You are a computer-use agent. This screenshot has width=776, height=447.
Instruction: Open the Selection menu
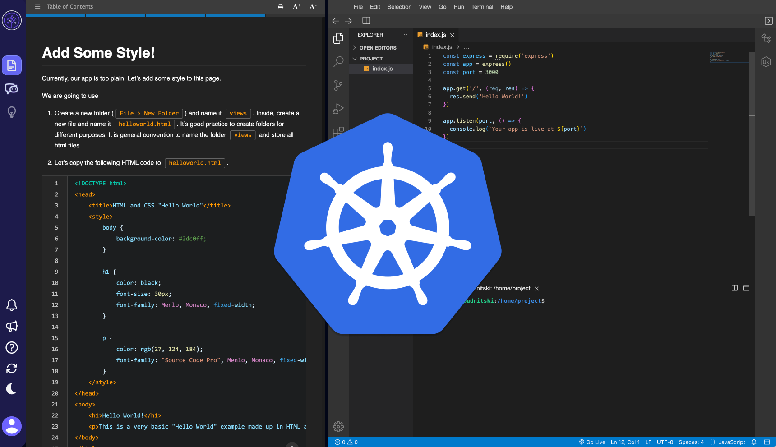[399, 7]
